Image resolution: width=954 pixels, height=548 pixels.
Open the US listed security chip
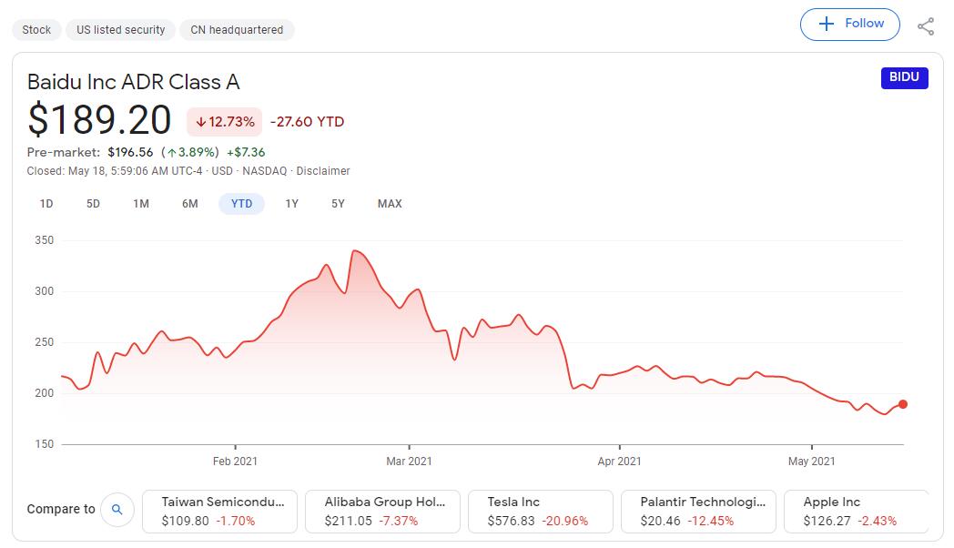121,30
